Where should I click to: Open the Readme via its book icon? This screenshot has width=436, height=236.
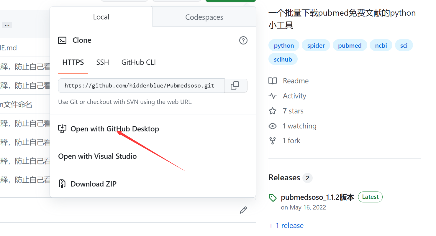pyautogui.click(x=273, y=81)
